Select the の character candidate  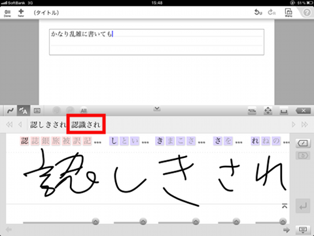pyautogui.click(x=276, y=141)
